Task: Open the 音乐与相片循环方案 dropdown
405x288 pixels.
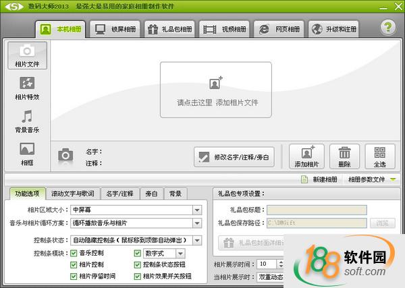Action: click(x=197, y=223)
